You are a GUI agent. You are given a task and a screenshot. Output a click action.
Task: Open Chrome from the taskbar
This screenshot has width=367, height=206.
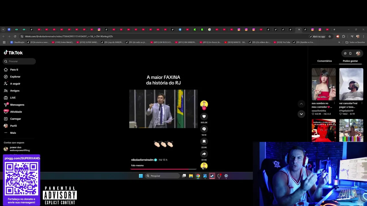coord(198,176)
